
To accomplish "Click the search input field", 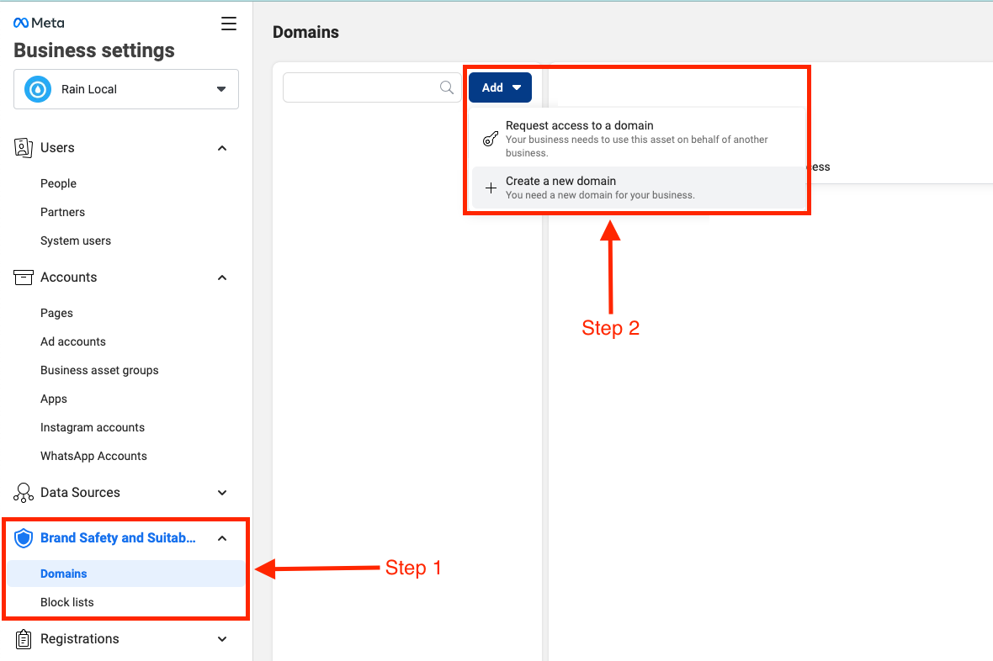I will point(362,87).
